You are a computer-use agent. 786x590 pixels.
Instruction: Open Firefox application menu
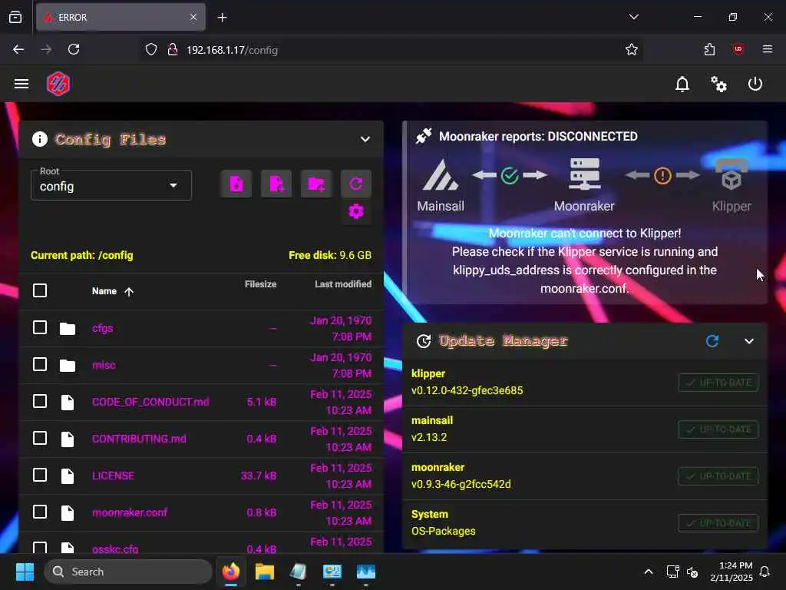(x=768, y=49)
